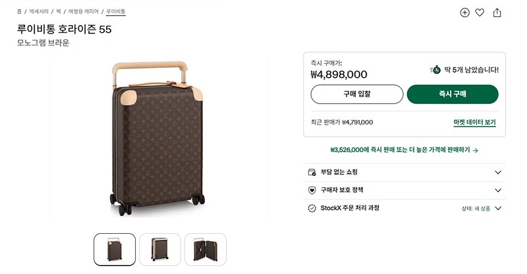Expand the 부담 없는 쇼핑 chevron
This screenshot has height=274, width=527.
498,173
